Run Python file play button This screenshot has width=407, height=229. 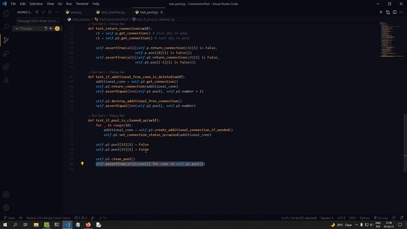coord(381,12)
